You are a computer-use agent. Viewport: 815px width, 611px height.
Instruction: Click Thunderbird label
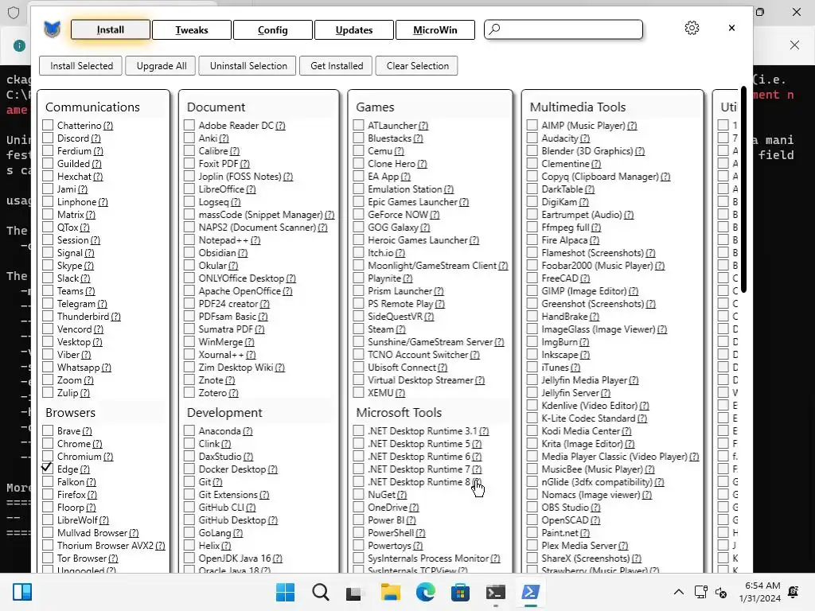click(83, 317)
